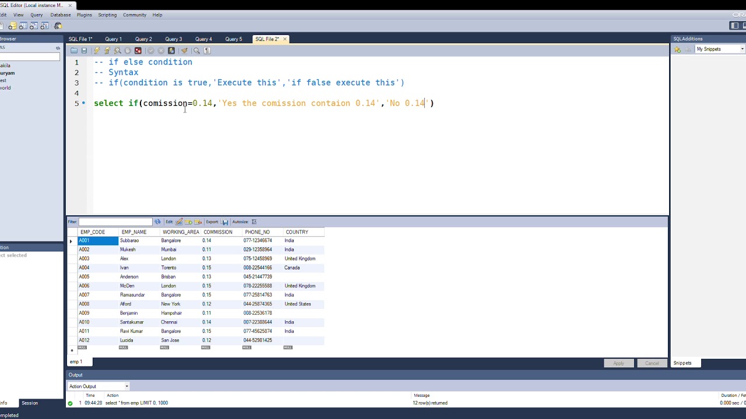746x419 pixels.
Task: Toggle invisible characters with the pilcrow icon
Action: 207,51
